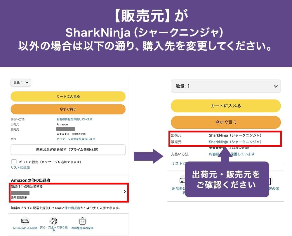Open the small 数量: 1 dropdown on left
292x236 pixels.
tap(21, 83)
